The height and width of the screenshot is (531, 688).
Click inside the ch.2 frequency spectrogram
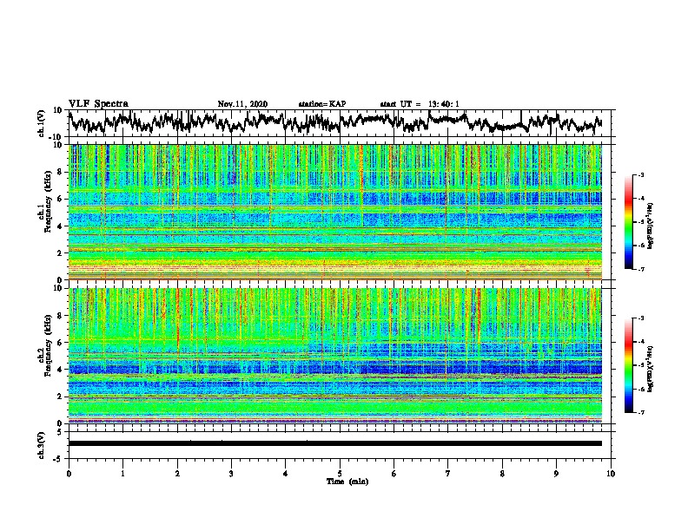click(335, 356)
